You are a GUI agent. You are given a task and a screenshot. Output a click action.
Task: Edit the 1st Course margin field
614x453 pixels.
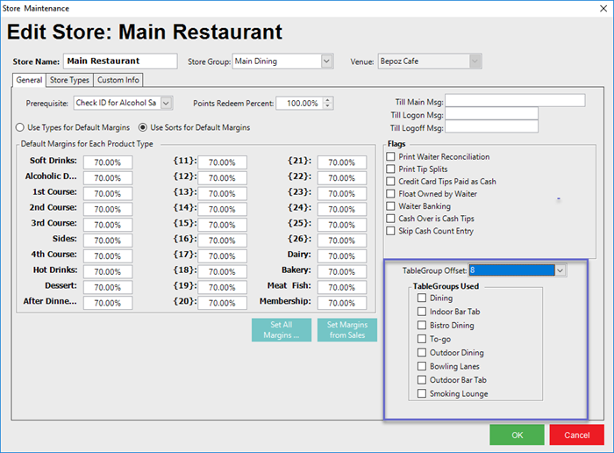[108, 194]
